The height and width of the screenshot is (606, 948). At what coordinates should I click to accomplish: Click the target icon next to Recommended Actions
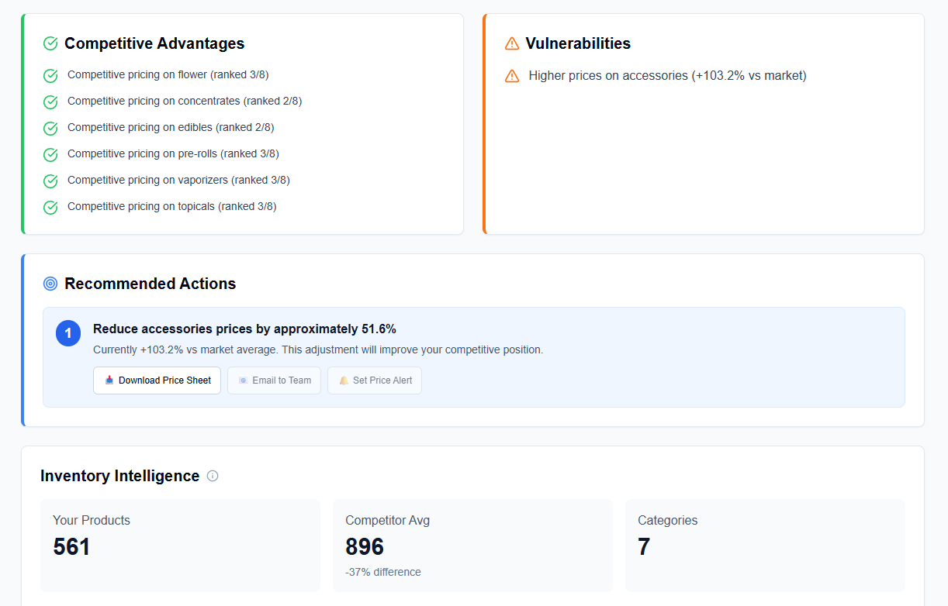[x=50, y=284]
